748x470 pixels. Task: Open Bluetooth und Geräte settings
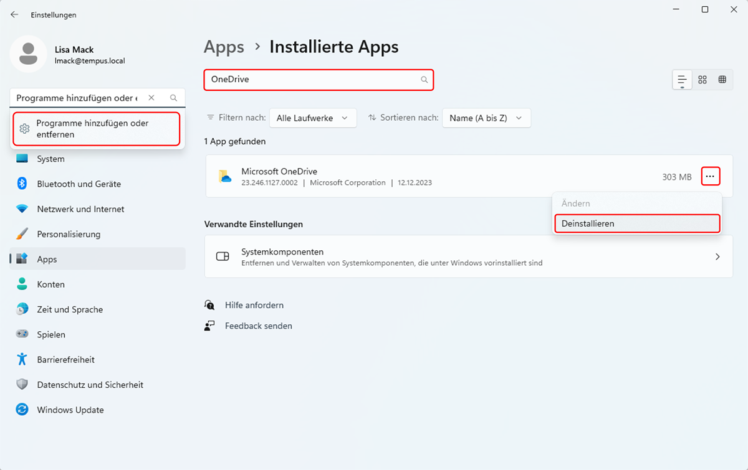(98, 184)
